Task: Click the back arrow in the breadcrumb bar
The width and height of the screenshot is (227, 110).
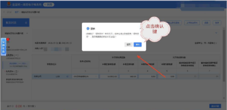Action: pyautogui.click(x=4, y=12)
